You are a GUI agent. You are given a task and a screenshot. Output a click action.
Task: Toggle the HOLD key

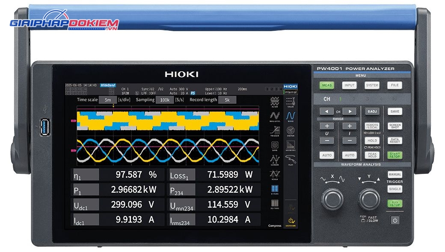click(x=372, y=141)
